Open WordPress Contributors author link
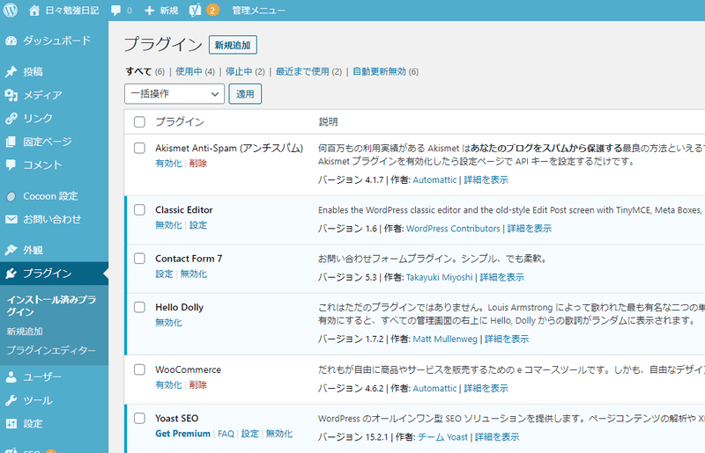This screenshot has width=705, height=453. point(453,229)
